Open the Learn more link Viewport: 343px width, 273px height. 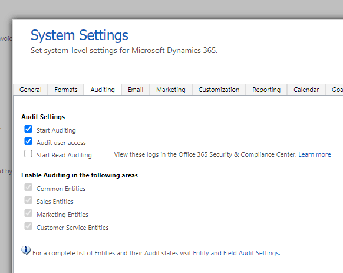pos(315,154)
